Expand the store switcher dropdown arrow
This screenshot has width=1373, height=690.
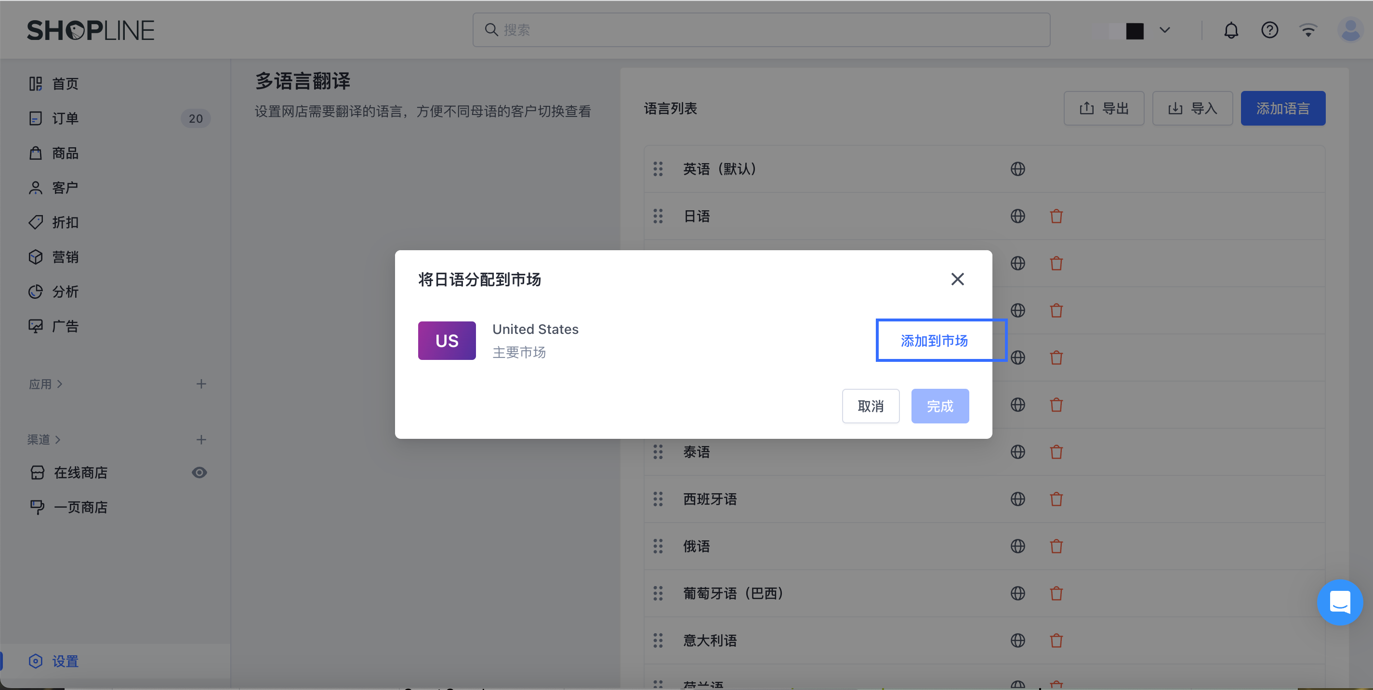coord(1164,30)
